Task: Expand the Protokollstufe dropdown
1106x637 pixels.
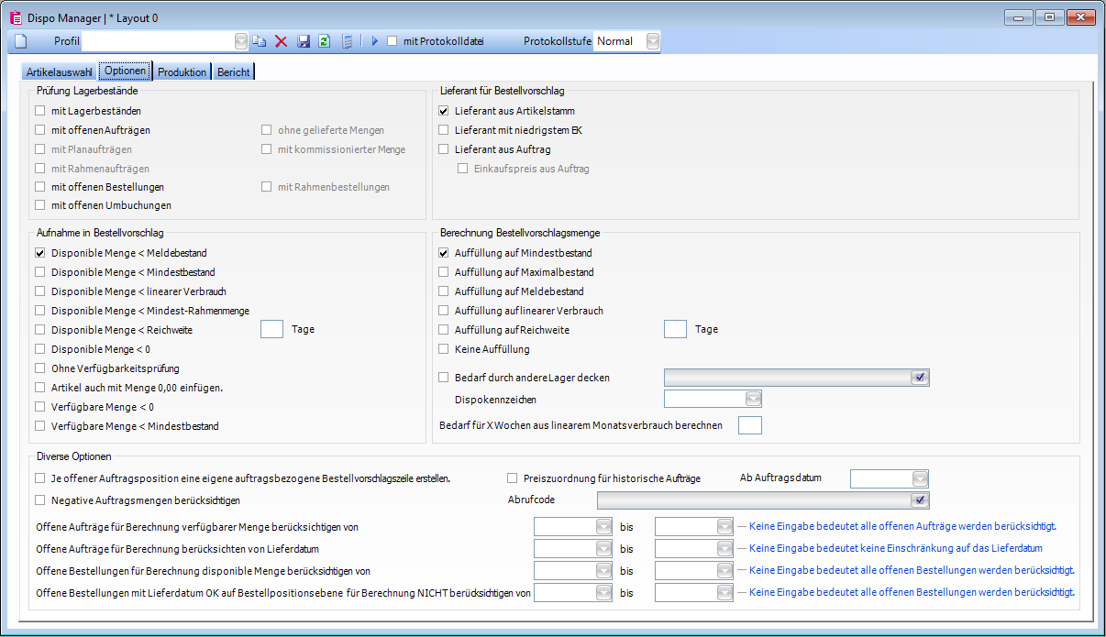Action: click(652, 41)
